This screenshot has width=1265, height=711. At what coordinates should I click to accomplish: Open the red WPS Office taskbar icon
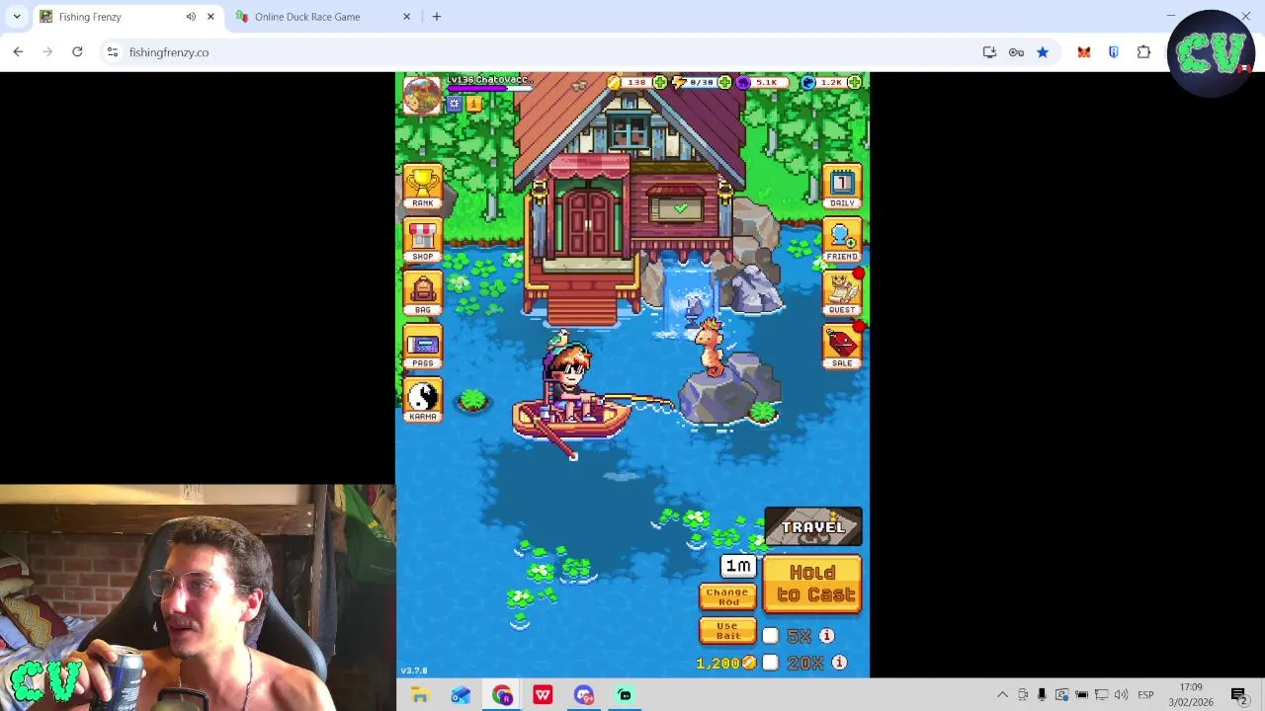[x=543, y=695]
